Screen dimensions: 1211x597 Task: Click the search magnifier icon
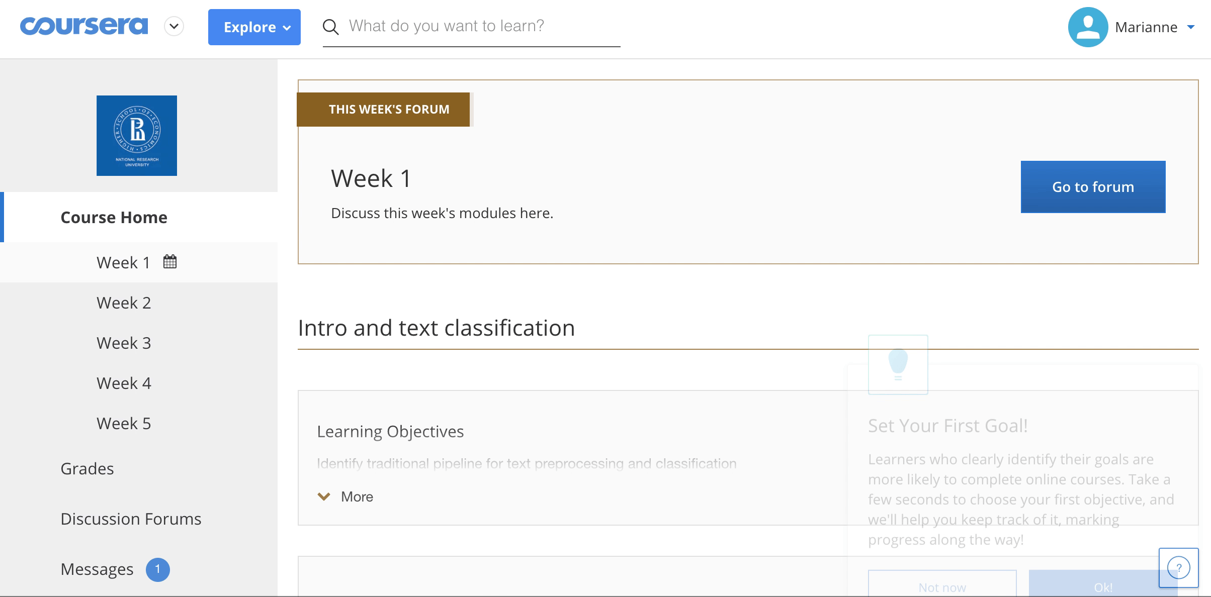pos(330,27)
